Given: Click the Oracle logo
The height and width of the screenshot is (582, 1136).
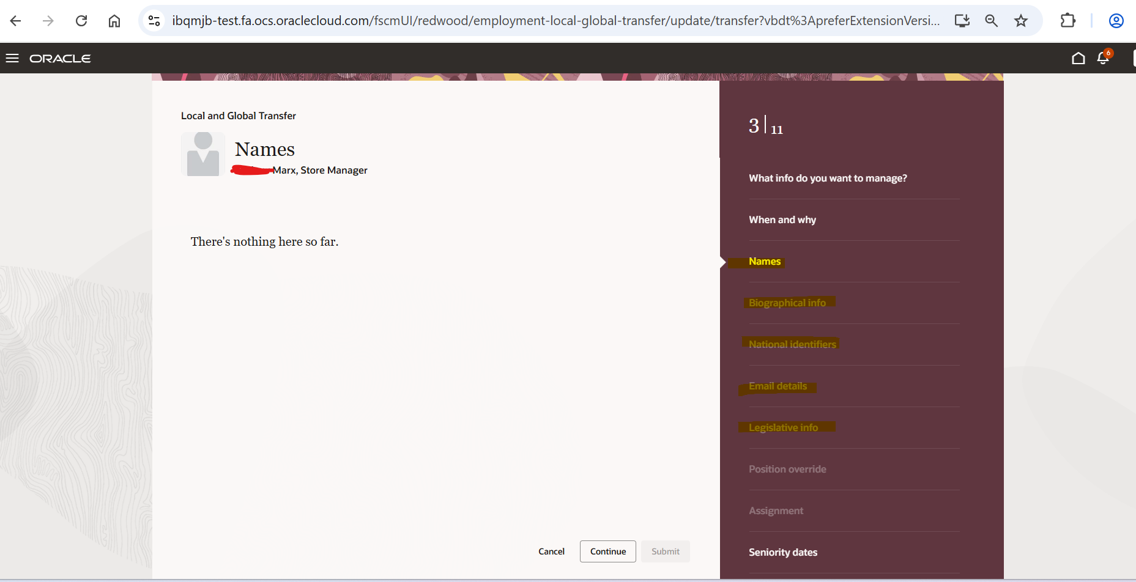Looking at the screenshot, I should (x=60, y=58).
